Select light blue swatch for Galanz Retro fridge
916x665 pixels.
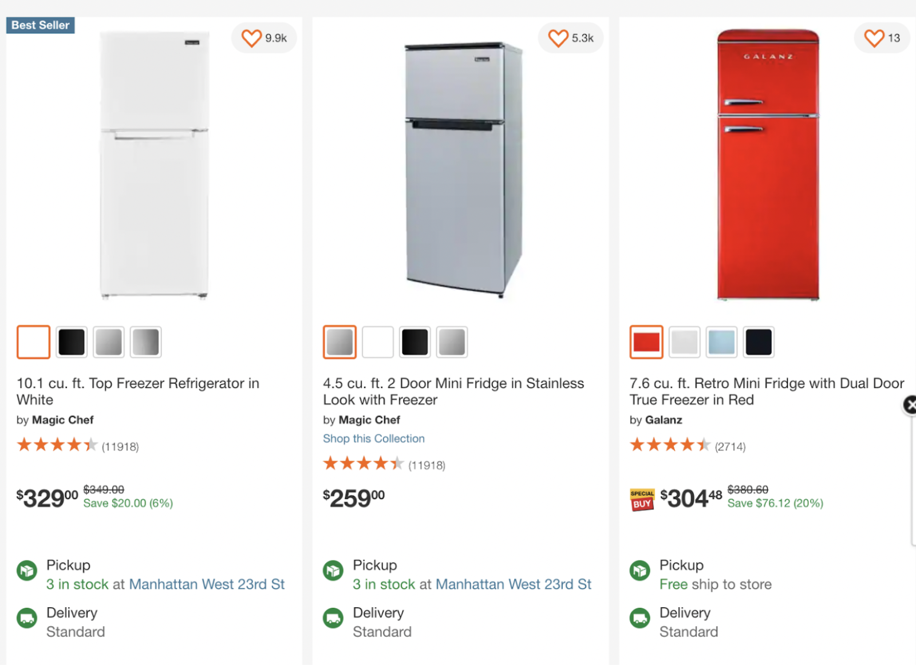click(x=721, y=342)
